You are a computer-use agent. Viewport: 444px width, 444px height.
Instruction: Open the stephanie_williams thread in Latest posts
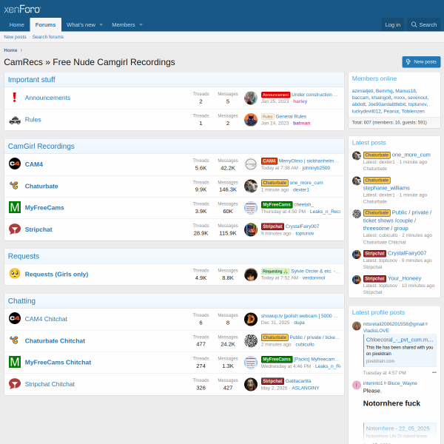point(386,188)
